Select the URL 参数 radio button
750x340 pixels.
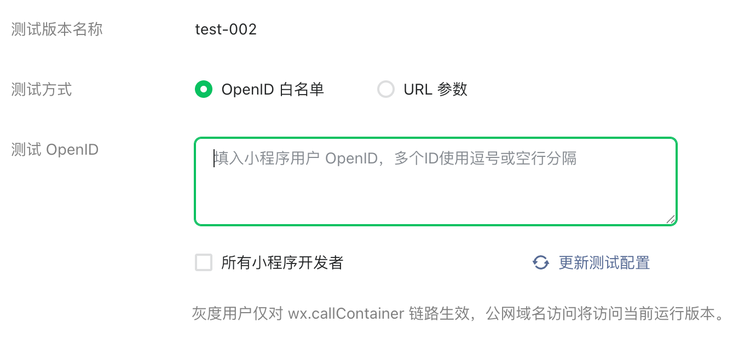pyautogui.click(x=386, y=89)
